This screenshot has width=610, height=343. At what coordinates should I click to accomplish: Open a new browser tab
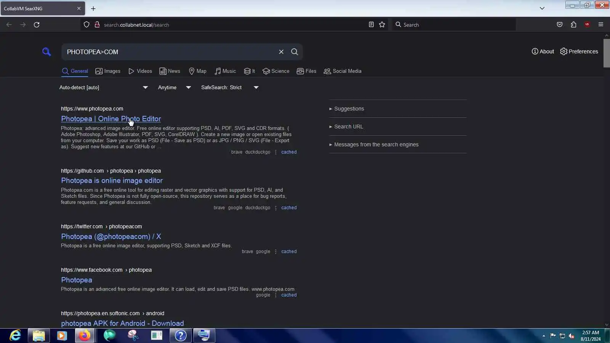pos(93,8)
